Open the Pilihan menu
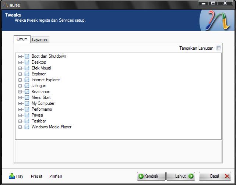 (56, 176)
